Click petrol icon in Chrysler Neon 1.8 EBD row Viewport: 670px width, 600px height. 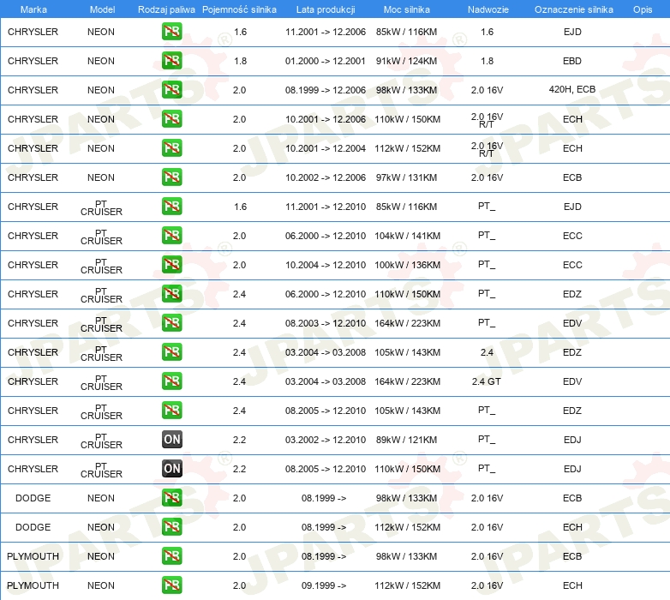click(171, 61)
